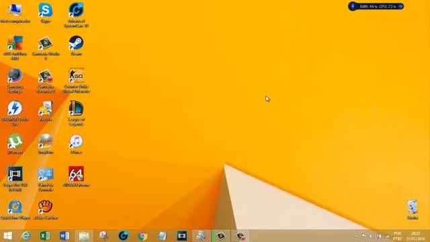Open the dark film-frame taskbar icon
Screen dimensions: 430x242
pyautogui.click(x=182, y=236)
